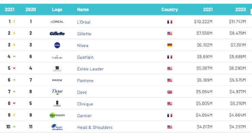Click the UK flag in Dove row
The width and height of the screenshot is (252, 136).
click(170, 92)
